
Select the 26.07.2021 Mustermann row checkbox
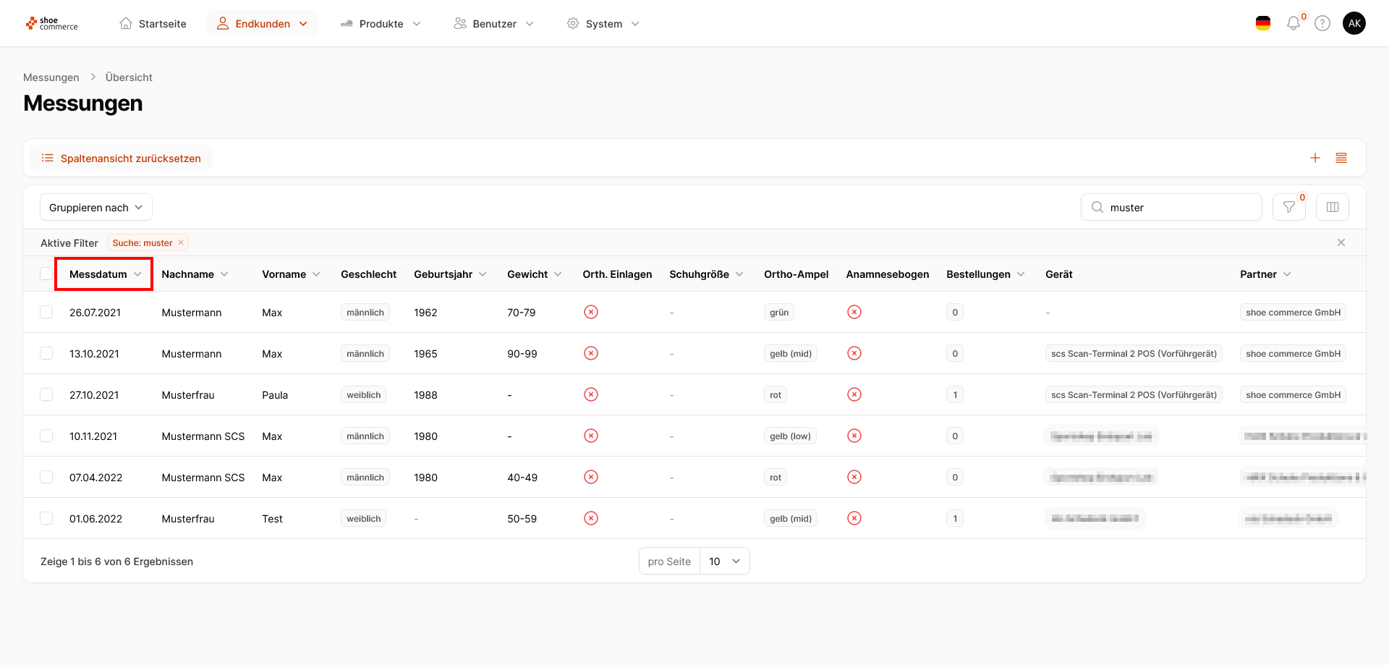point(46,313)
